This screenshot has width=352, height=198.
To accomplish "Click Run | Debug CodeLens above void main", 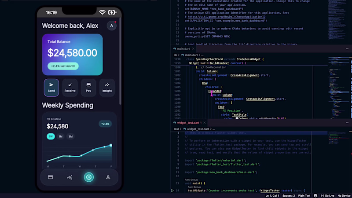I will [x=191, y=180].
